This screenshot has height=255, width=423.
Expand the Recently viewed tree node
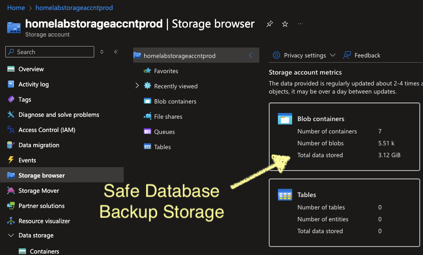coord(137,86)
